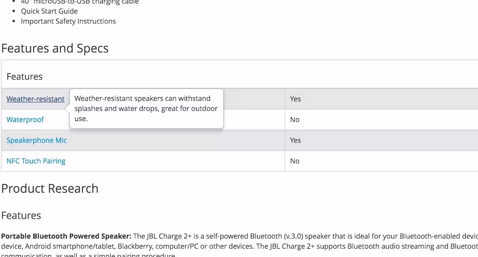Click the Features subheading under Product Research
Image resolution: width=478 pixels, height=257 pixels.
click(x=21, y=215)
